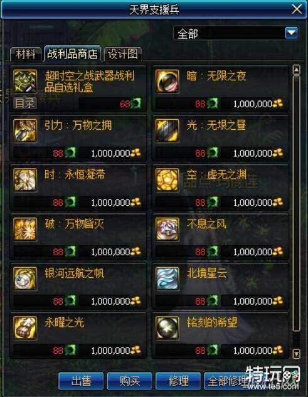Select the 空:虚无之渊 item icon
Screen dimensions: 308x397
click(x=167, y=180)
